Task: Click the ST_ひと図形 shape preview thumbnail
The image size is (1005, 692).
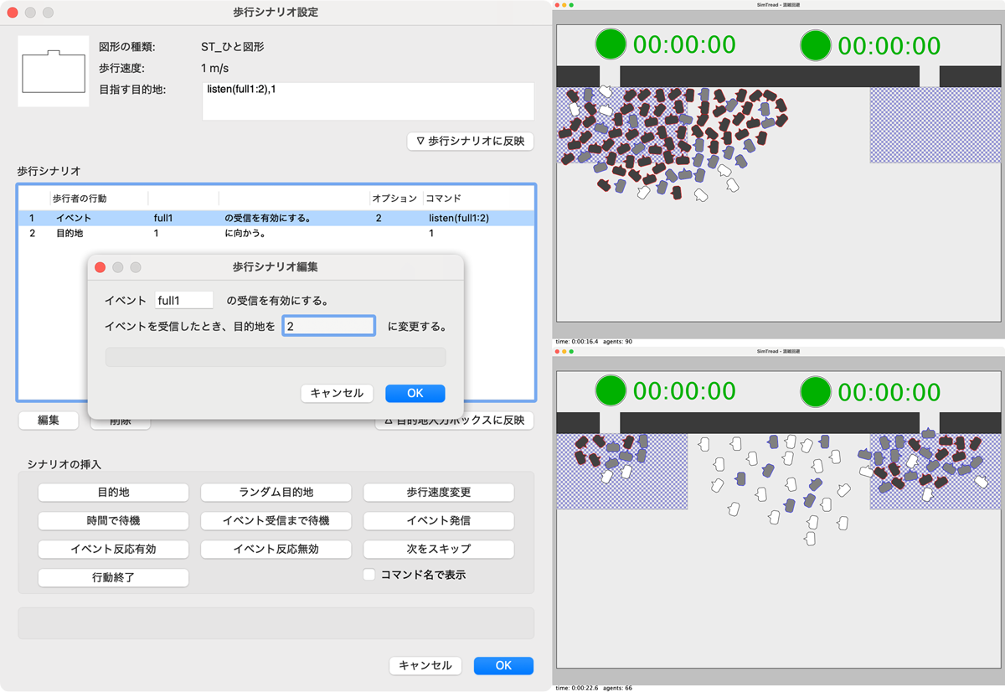Action: (x=54, y=72)
